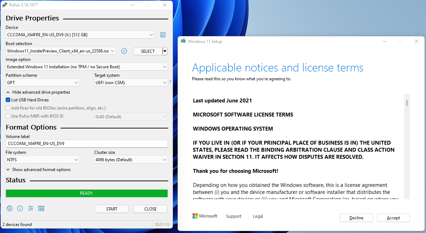
Task: Click the ISO checksum checkmark icon
Action: point(124,51)
